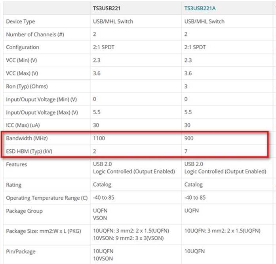Select the 'ESD HBM (Typ) (kV)' label
Screen dimensions: 276x264
[29, 151]
